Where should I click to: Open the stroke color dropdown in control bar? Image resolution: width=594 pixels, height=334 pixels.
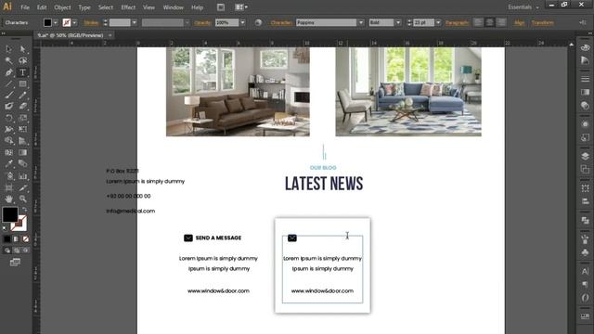74,22
